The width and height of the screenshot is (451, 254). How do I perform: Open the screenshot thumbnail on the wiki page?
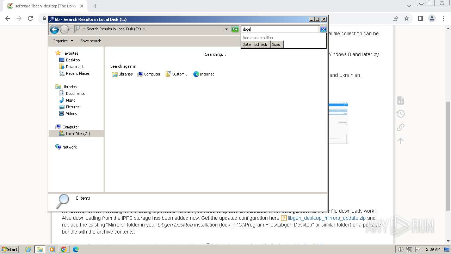click(x=338, y=123)
